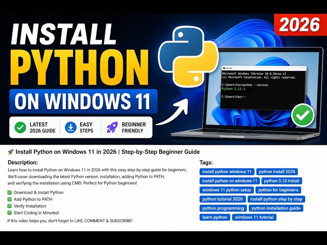Click the 'BEGINNER FRIENDLY' label
The image size is (327, 245).
[134, 128]
